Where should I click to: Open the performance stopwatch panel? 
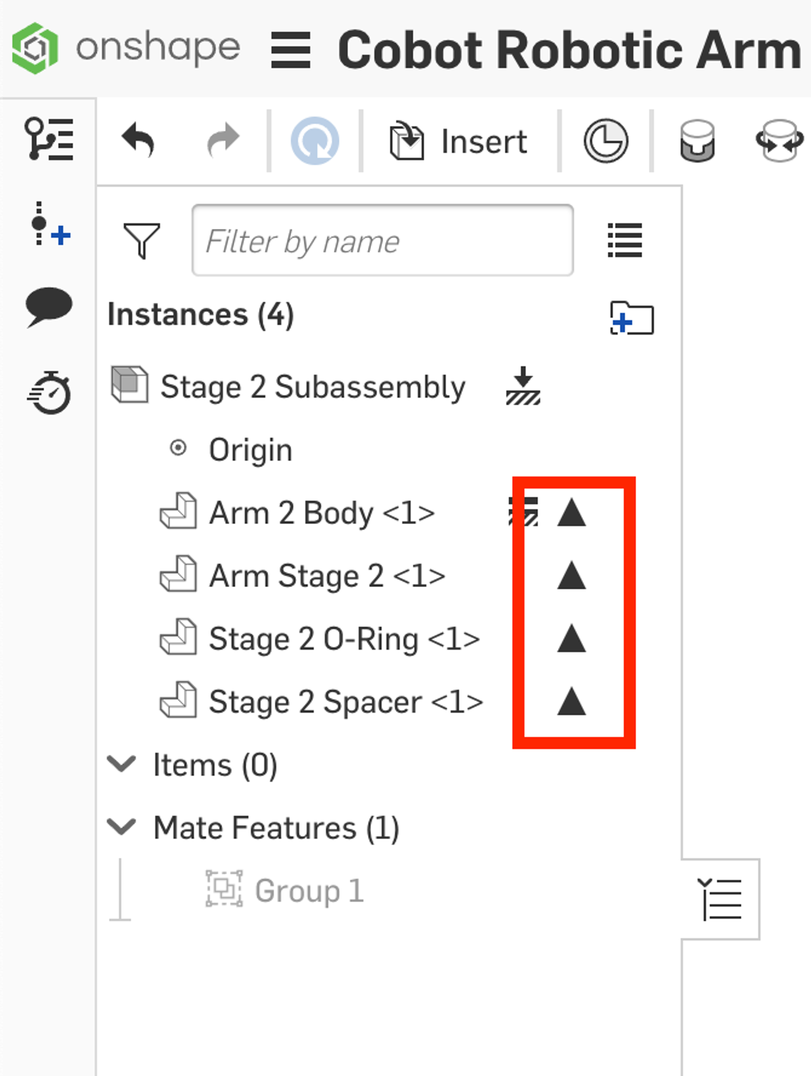click(x=49, y=393)
